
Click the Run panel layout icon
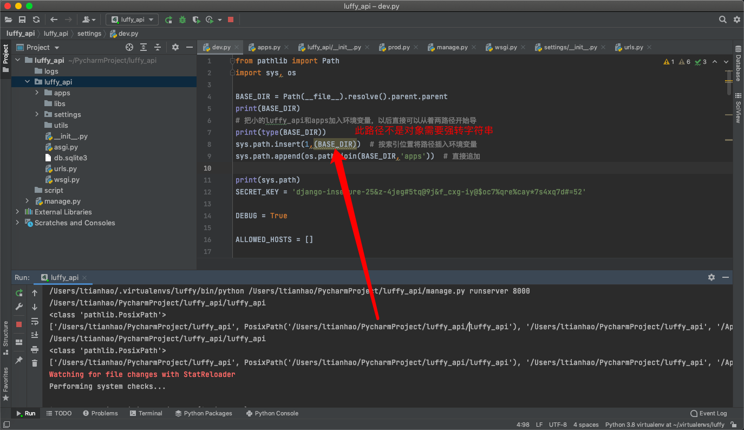[19, 342]
